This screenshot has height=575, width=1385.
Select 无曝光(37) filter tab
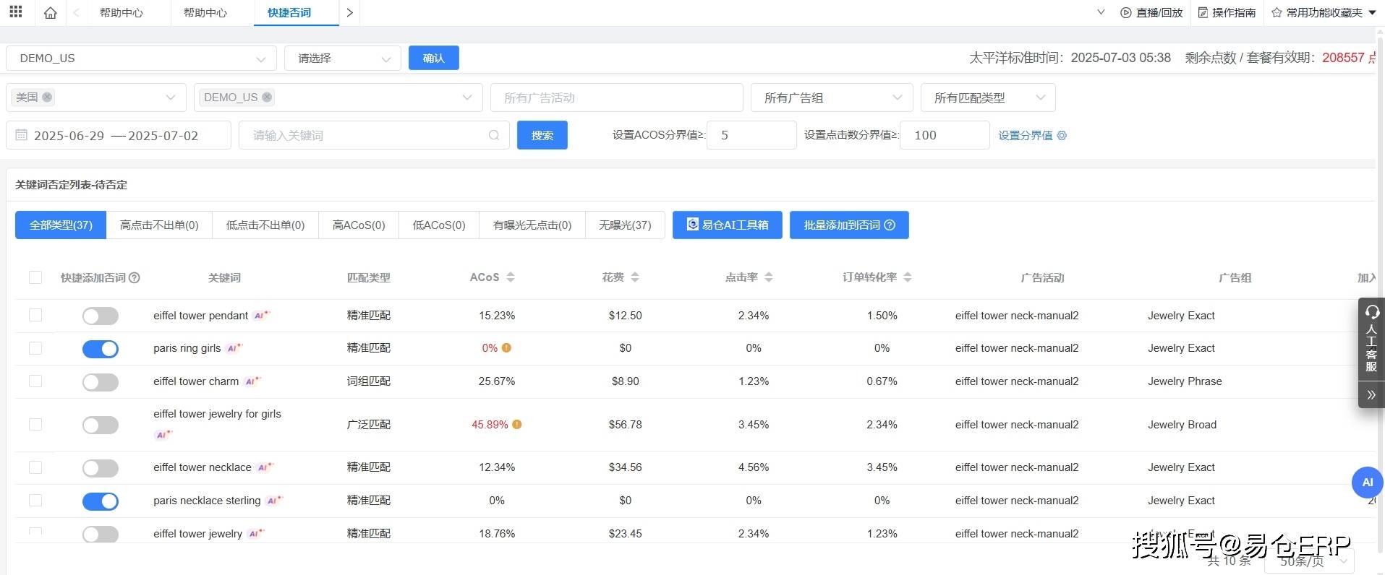click(x=625, y=225)
